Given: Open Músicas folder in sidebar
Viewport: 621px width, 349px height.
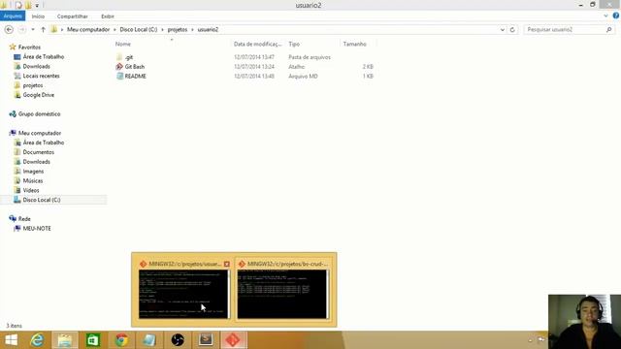Looking at the screenshot, I should pyautogui.click(x=32, y=181).
